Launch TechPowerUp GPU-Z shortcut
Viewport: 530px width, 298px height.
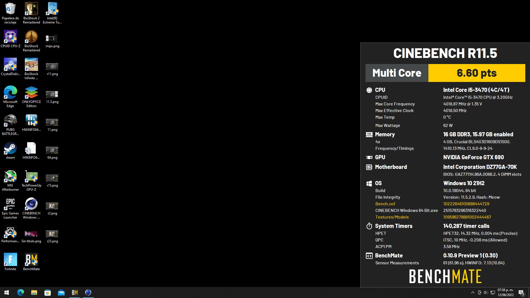pyautogui.click(x=31, y=180)
